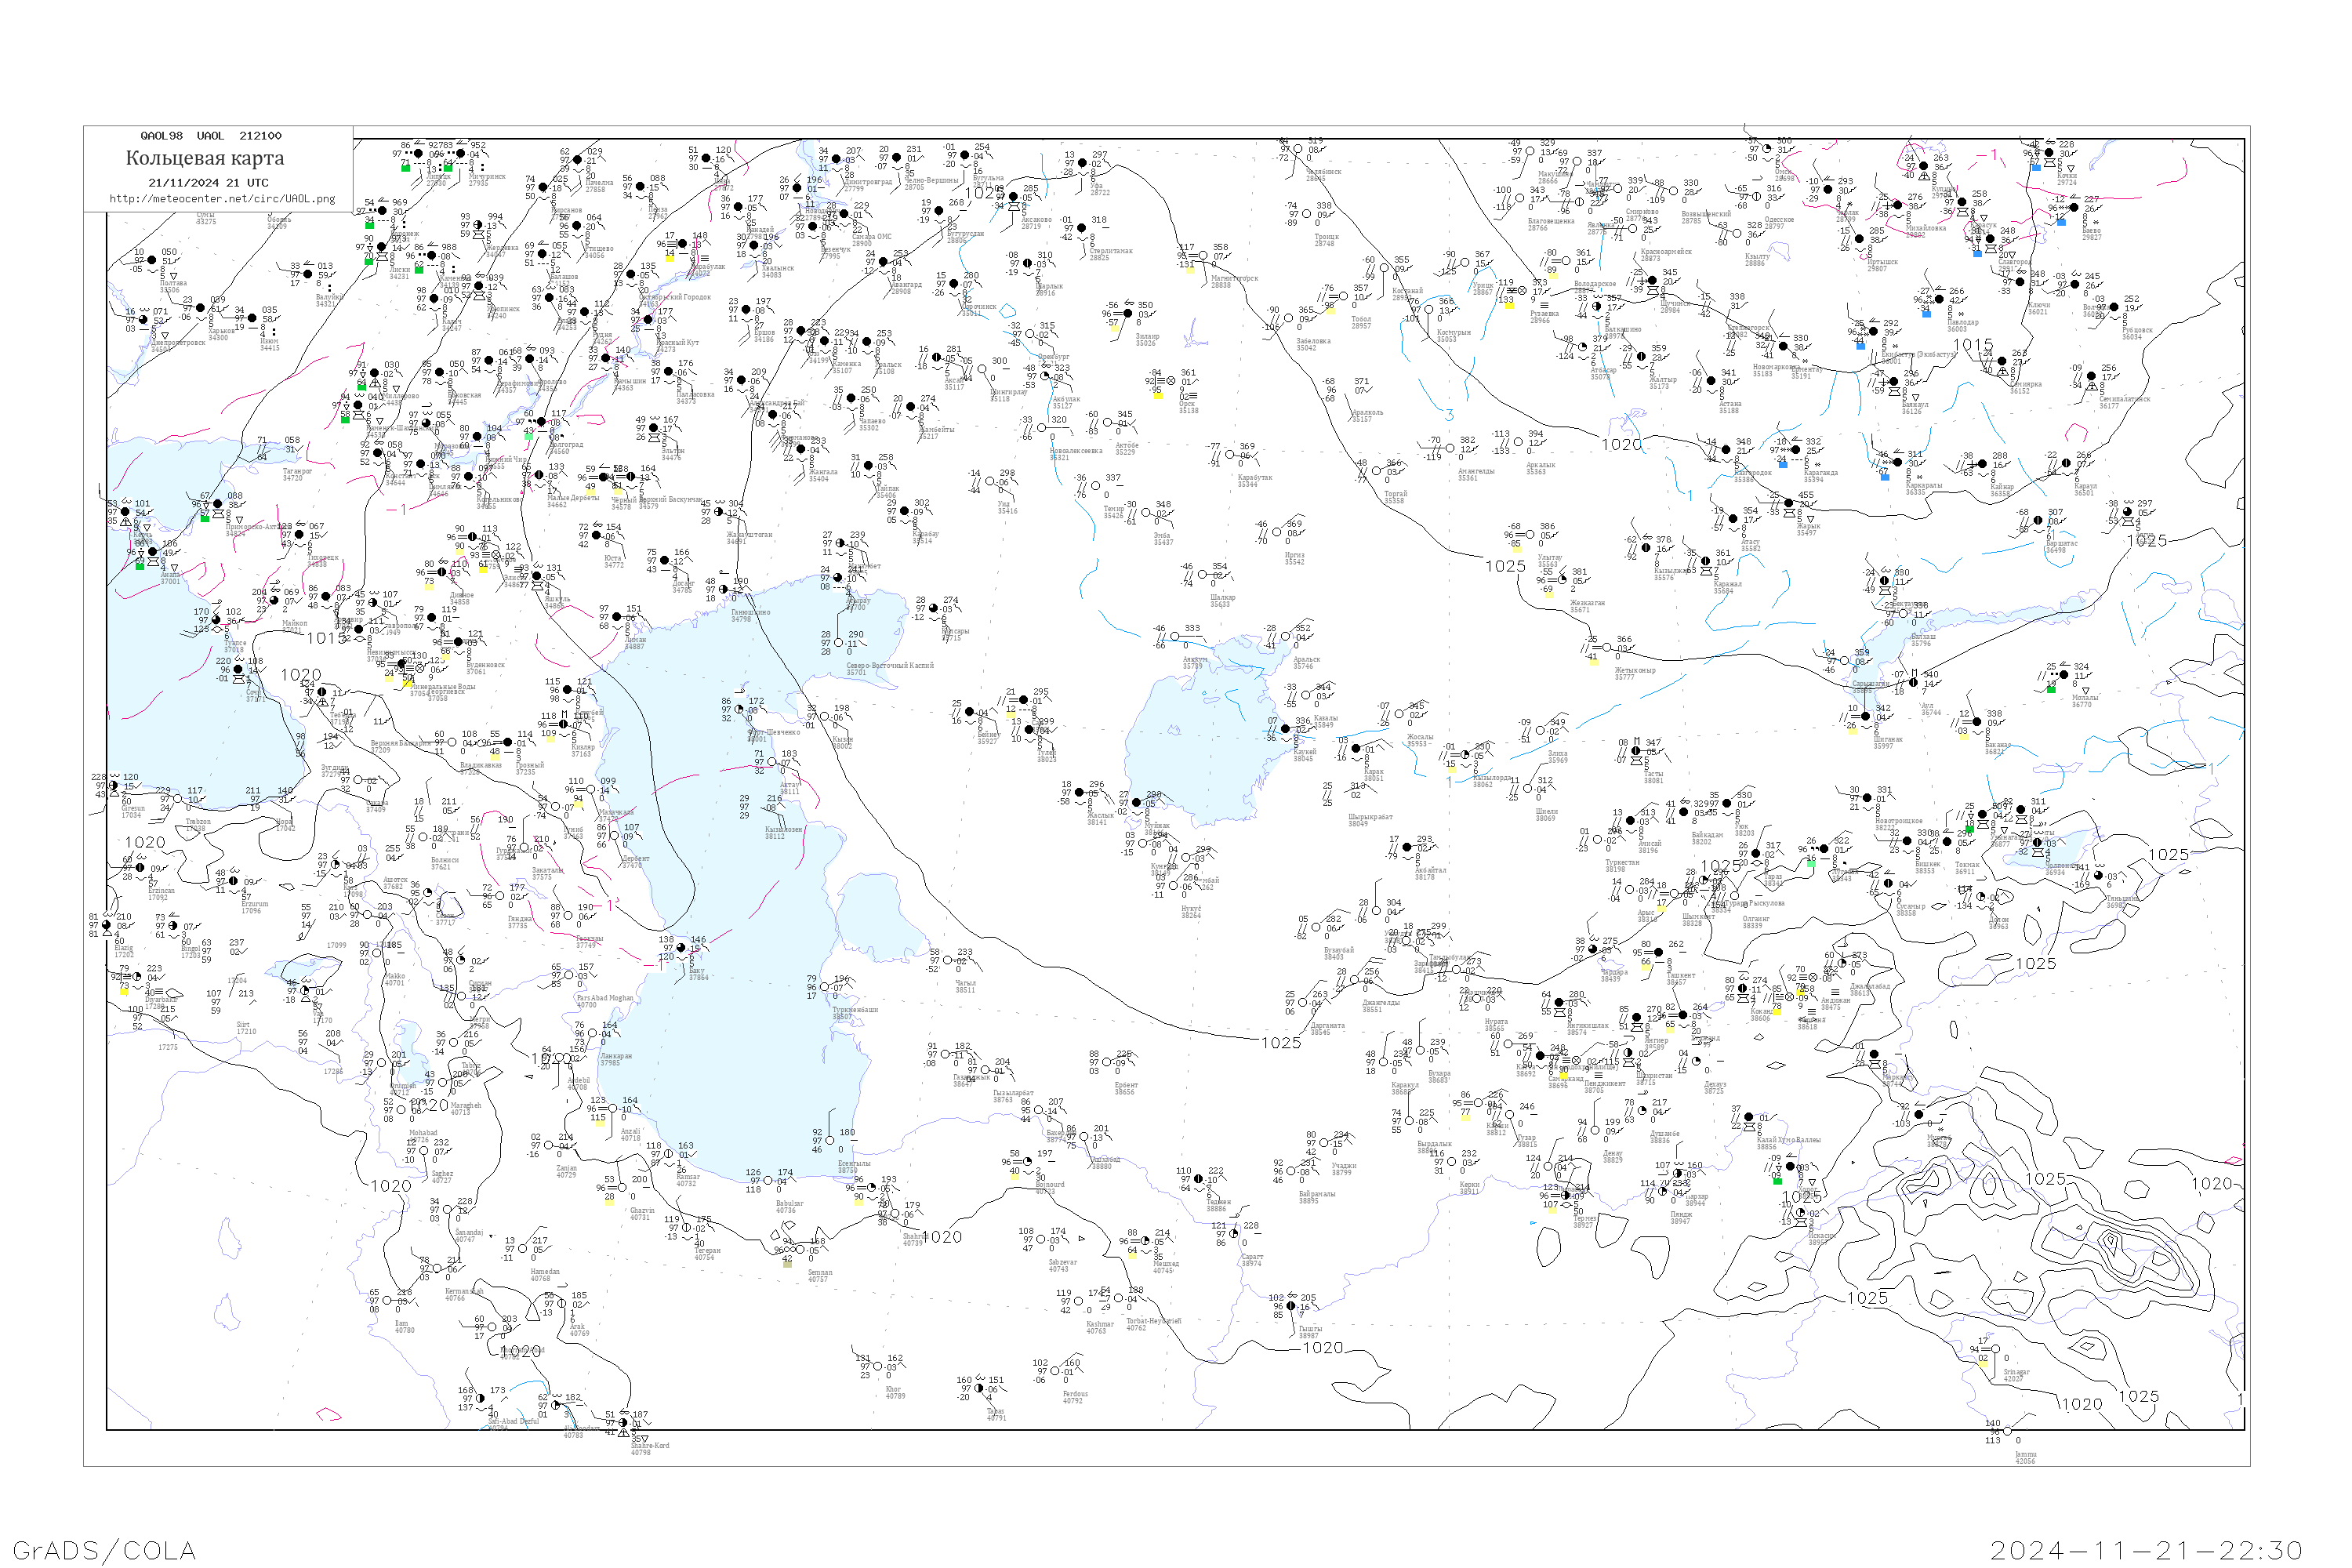
Task: Click the GrADS/COLA label at bottom left
Action: coord(104,1550)
